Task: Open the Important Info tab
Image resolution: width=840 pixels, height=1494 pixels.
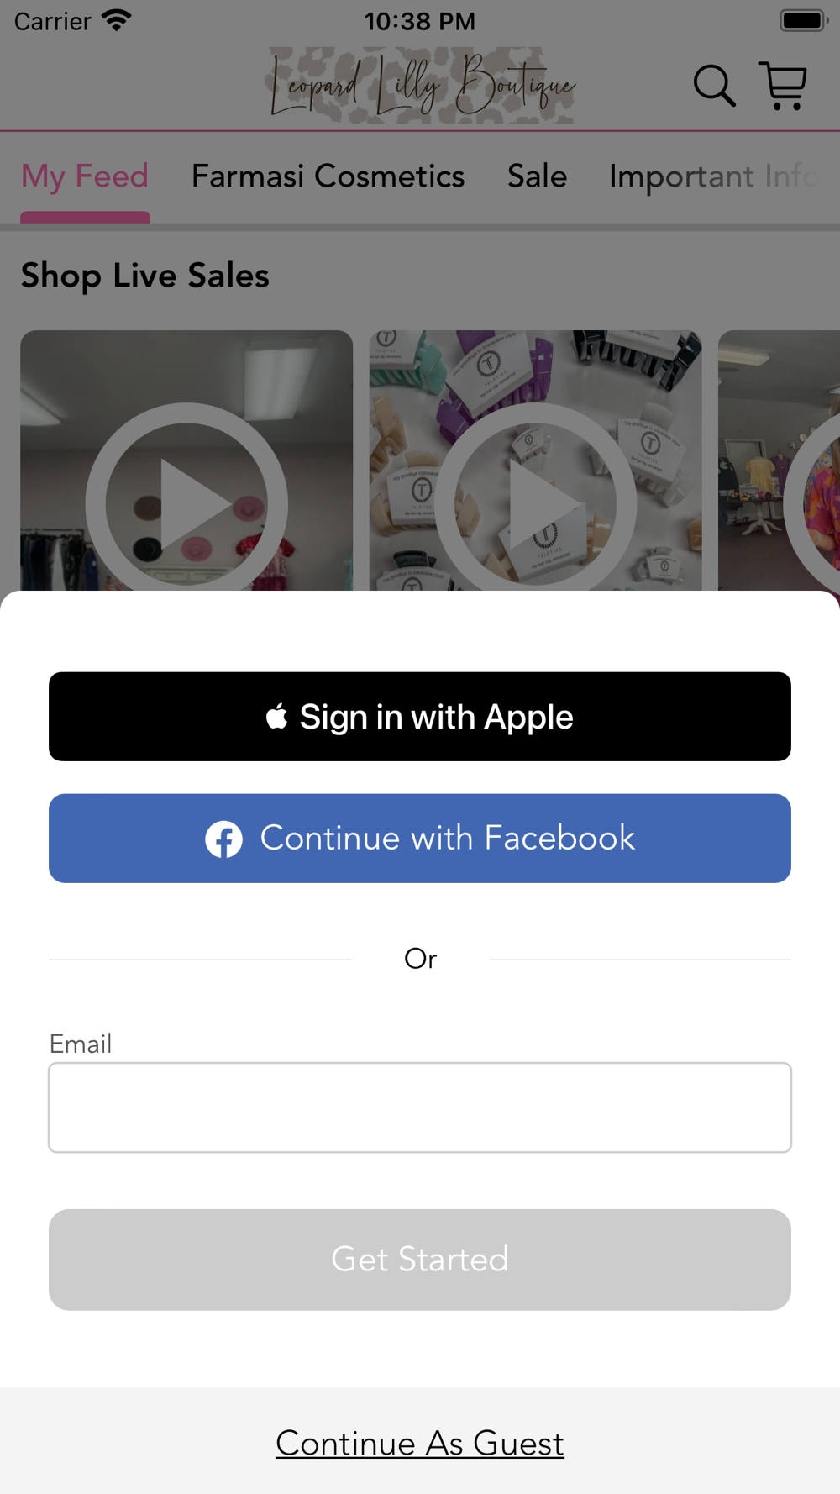Action: click(x=714, y=176)
